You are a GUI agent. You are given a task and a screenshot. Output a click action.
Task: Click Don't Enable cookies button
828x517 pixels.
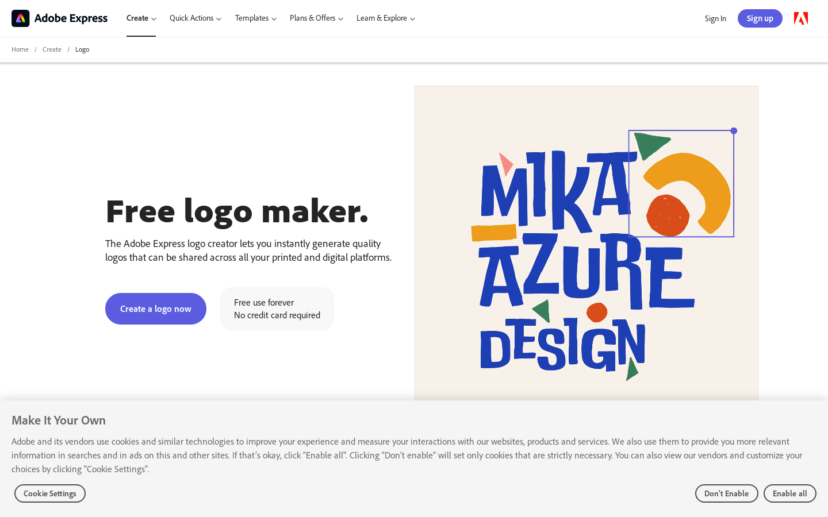pos(727,493)
